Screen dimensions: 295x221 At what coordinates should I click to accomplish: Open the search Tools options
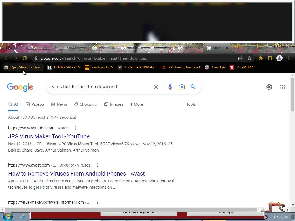click(191, 104)
